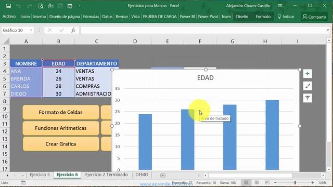Switch to the Ejercicio 5 sheet tab

click(40, 175)
